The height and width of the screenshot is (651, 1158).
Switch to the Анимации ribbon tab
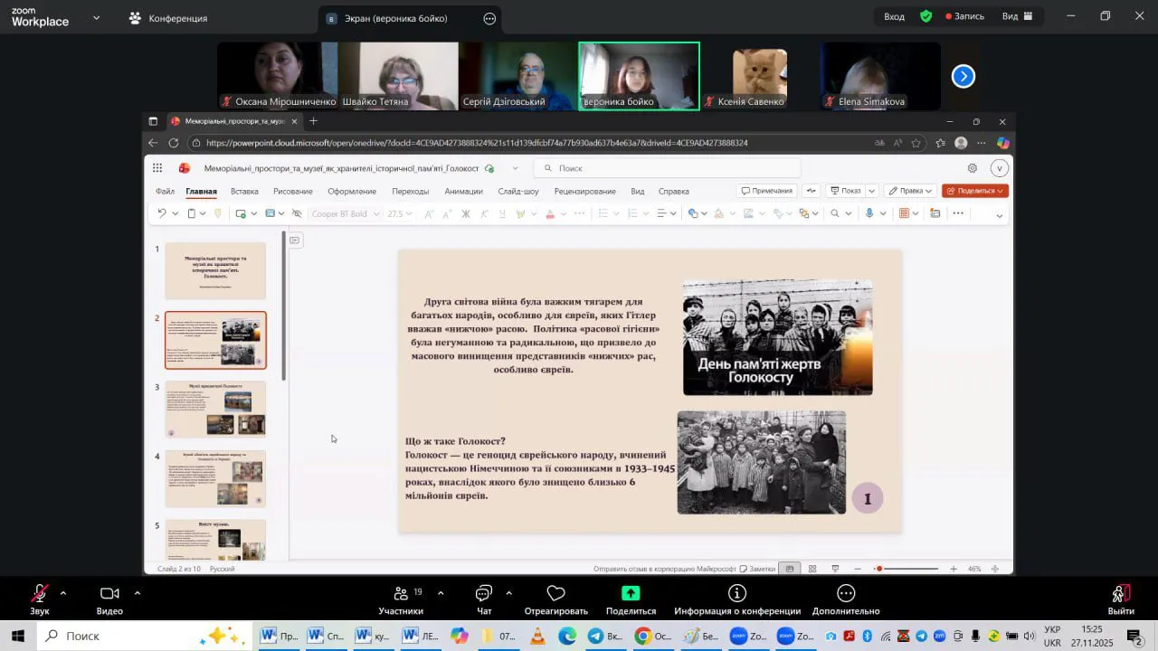463,192
